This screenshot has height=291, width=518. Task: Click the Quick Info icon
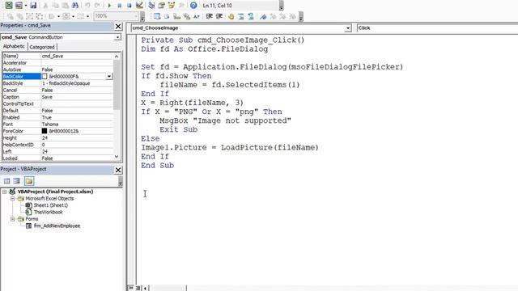click(176, 16)
